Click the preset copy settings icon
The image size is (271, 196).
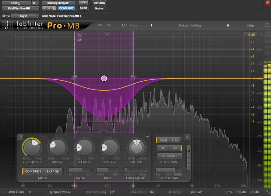54,8
